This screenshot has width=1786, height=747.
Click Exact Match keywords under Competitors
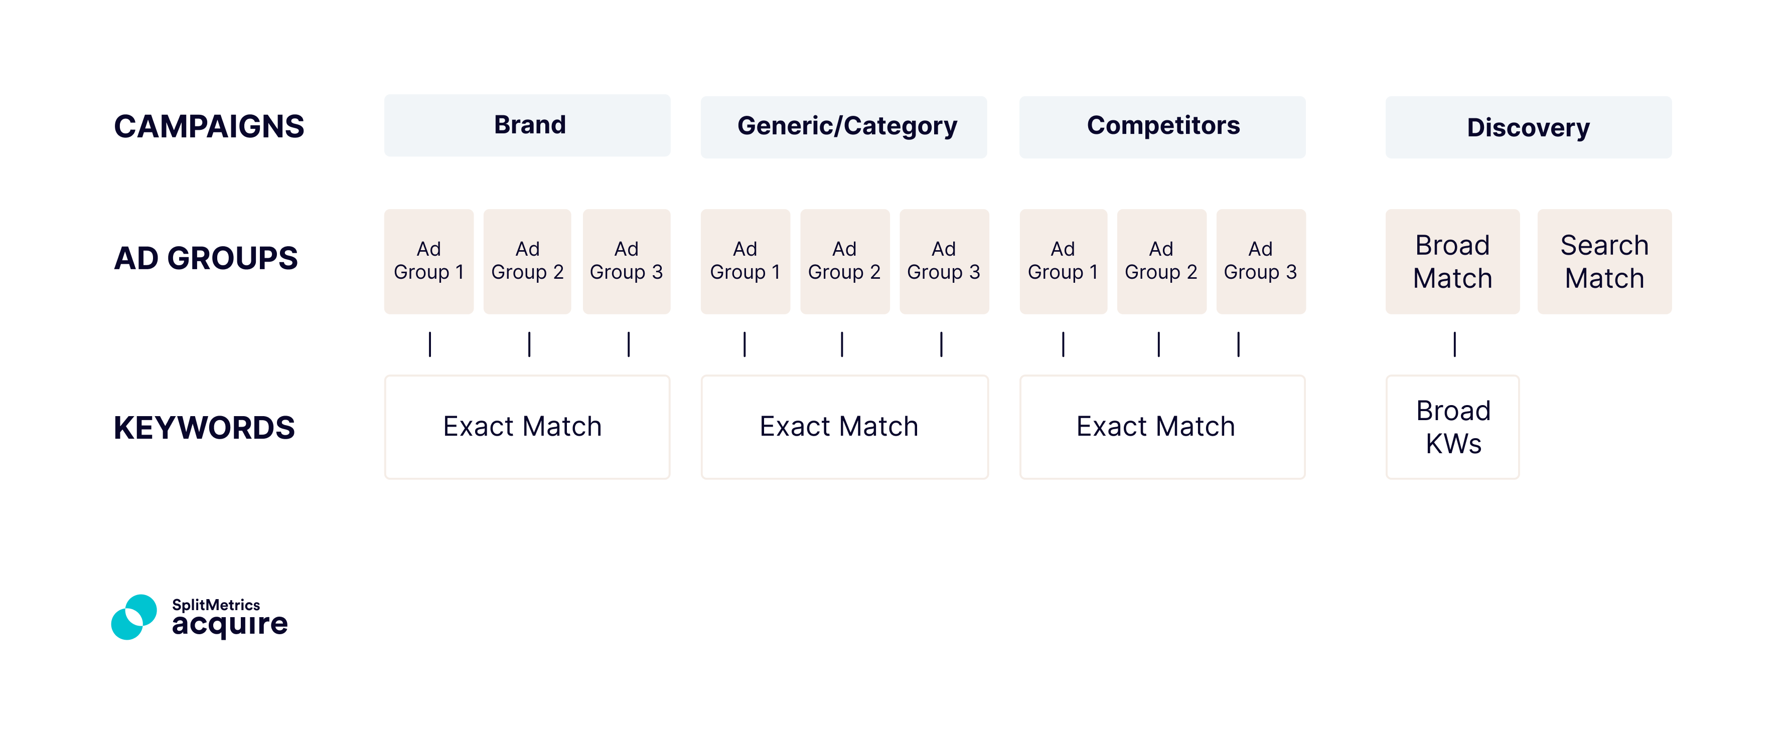(x=1162, y=427)
